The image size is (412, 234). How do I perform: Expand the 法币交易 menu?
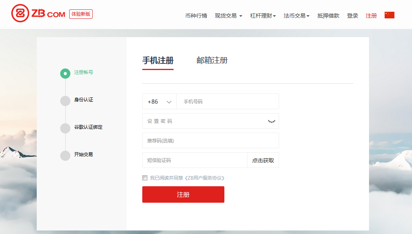294,16
